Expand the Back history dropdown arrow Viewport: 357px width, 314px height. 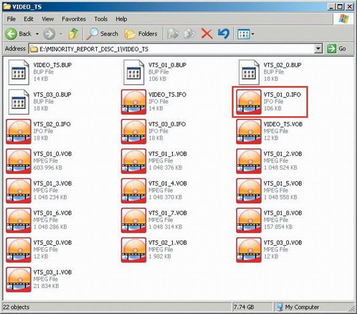[37, 34]
